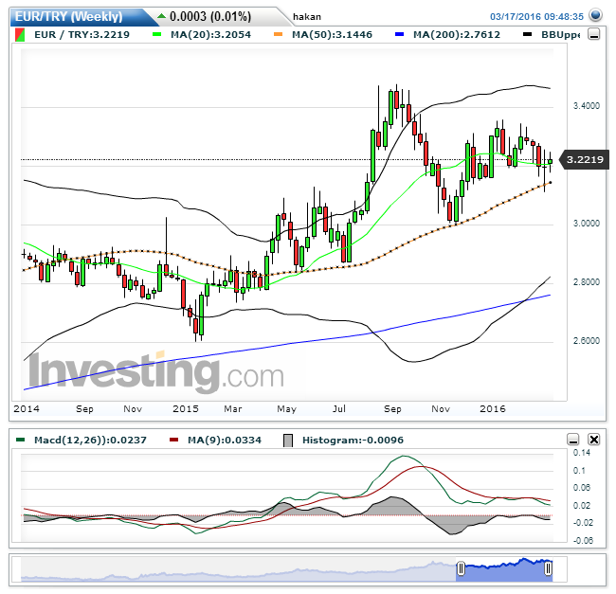This screenshot has height=594, width=616.
Task: Click the orange MA(50) legend swatch
Action: [x=278, y=34]
